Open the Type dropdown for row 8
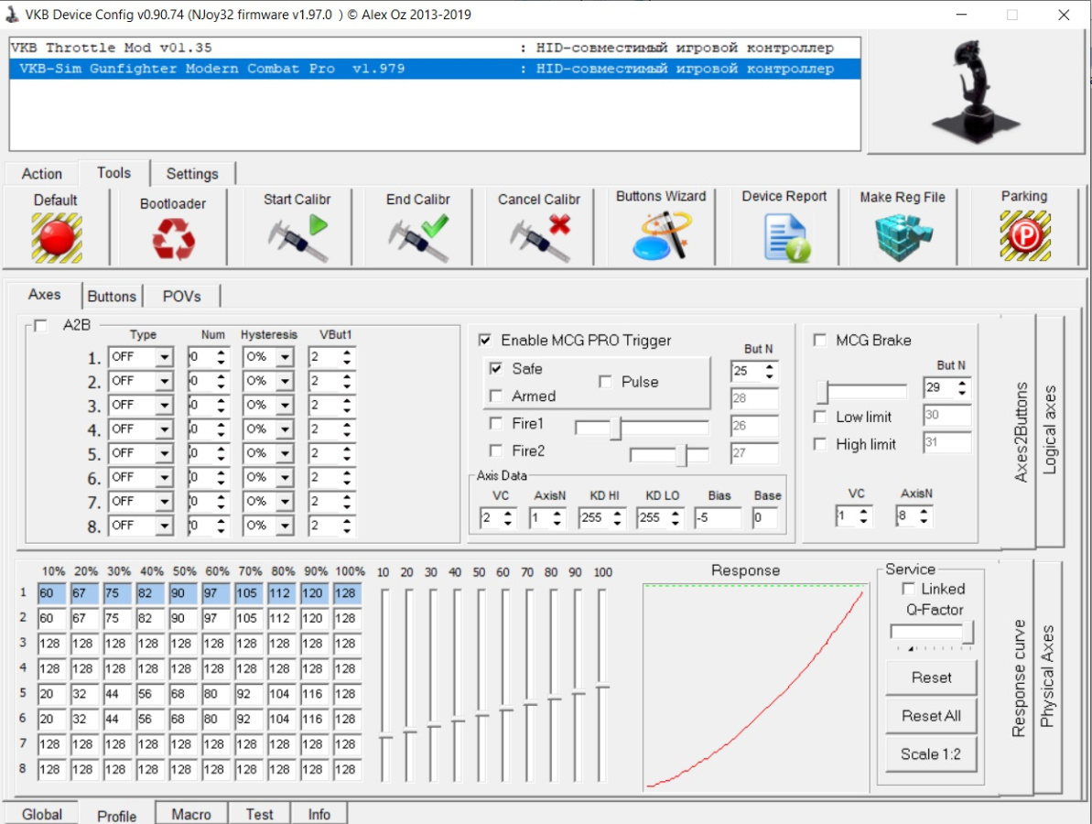 point(164,526)
